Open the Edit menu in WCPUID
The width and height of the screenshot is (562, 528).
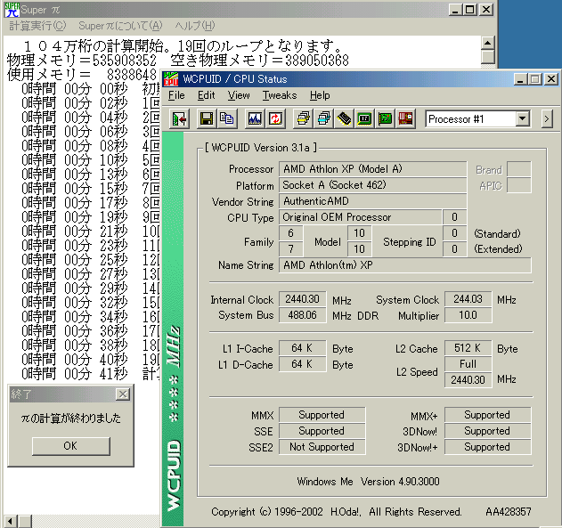pos(206,95)
